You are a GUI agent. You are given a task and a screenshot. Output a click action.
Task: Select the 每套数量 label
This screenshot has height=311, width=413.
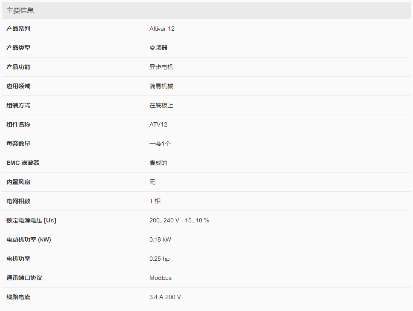pos(18,144)
